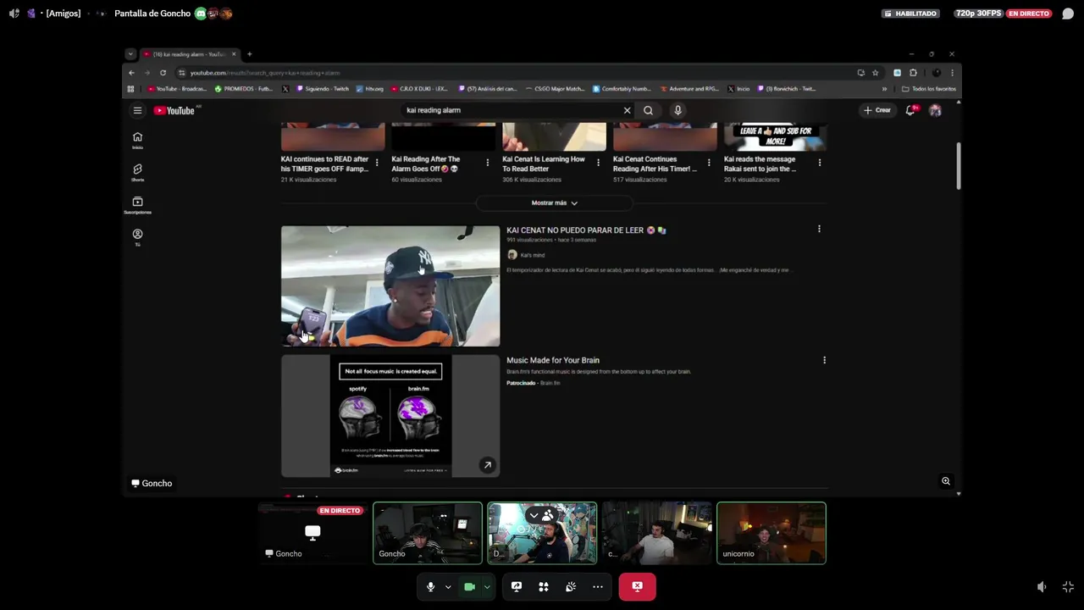Click the Crear button

877,110
